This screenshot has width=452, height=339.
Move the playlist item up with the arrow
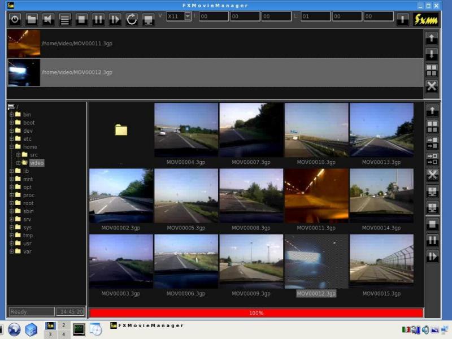tap(432, 38)
